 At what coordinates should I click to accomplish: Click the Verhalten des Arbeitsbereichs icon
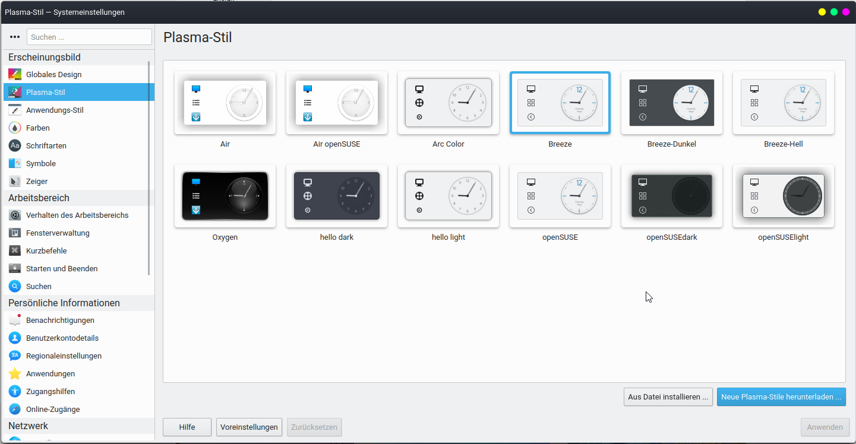click(15, 215)
